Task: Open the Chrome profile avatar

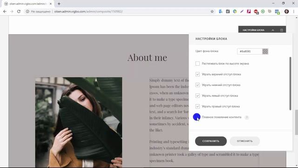Action: pos(287,11)
